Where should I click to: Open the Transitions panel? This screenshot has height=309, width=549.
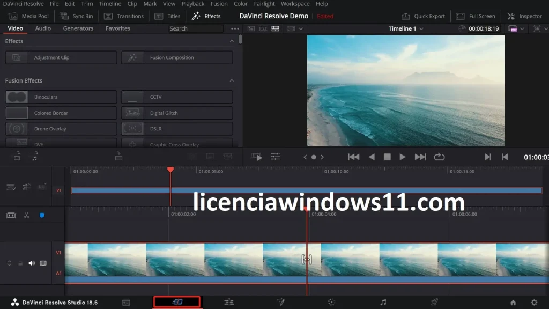pos(124,16)
